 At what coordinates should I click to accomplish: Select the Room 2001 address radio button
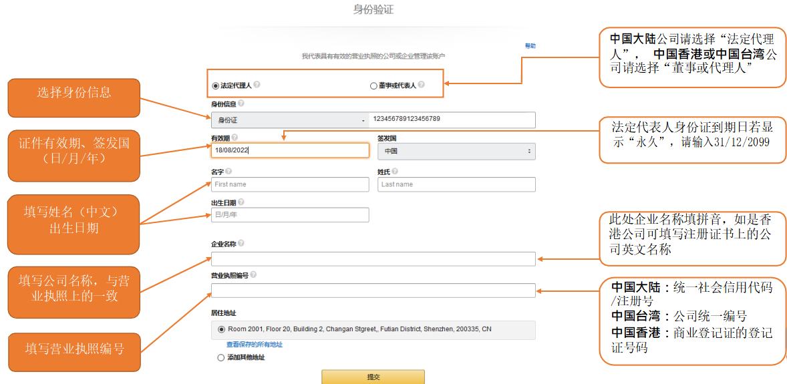tap(221, 329)
